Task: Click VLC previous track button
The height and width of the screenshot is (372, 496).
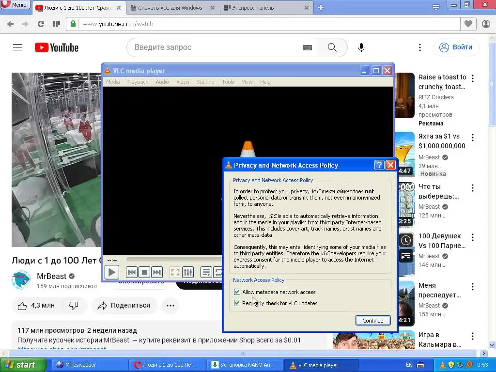Action: click(x=132, y=272)
